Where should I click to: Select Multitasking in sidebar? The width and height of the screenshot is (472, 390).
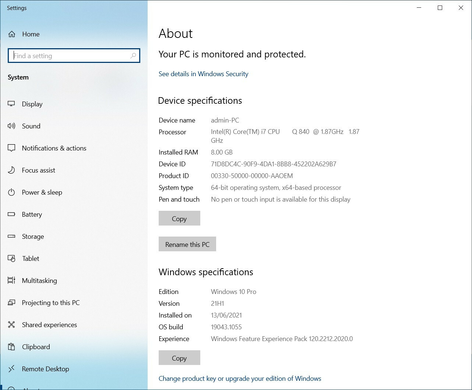pos(74,281)
